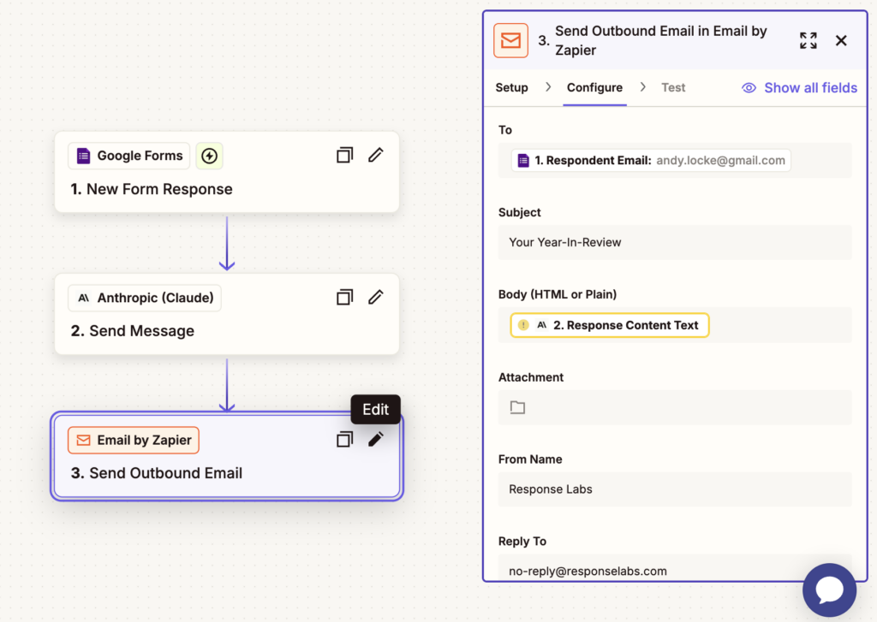This screenshot has width=877, height=622.
Task: Select the 2. Send Message title
Action: pos(133,331)
